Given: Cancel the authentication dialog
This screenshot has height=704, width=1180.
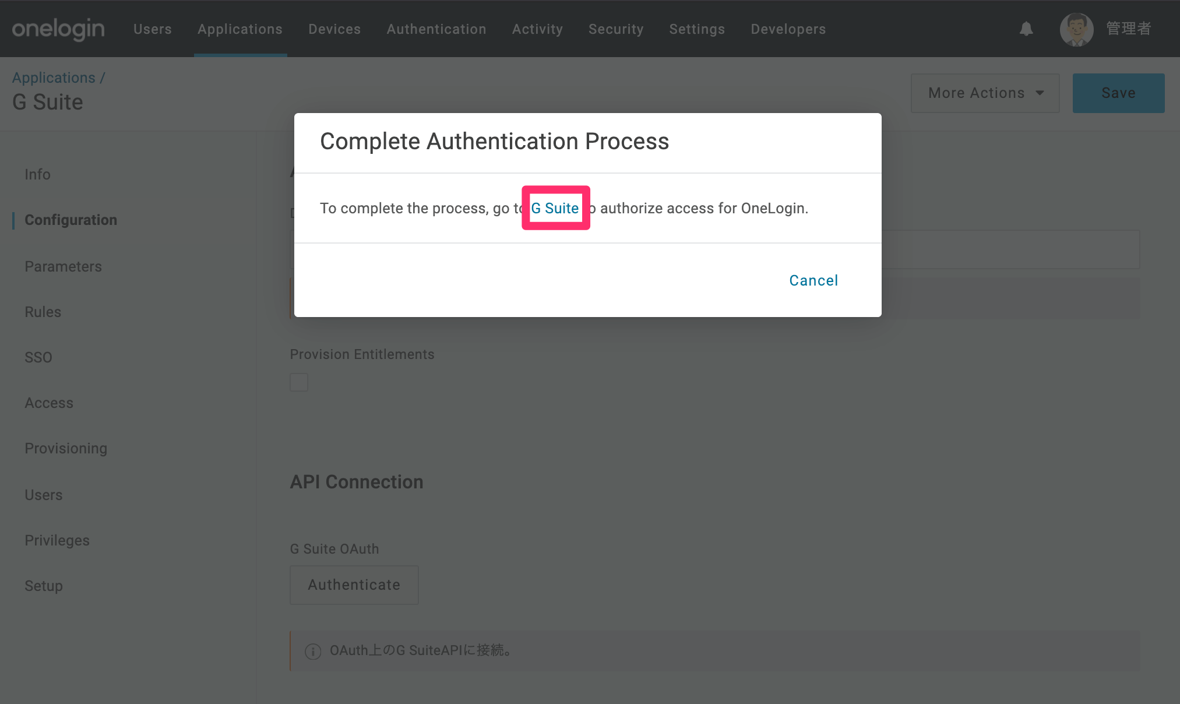Looking at the screenshot, I should [x=813, y=280].
